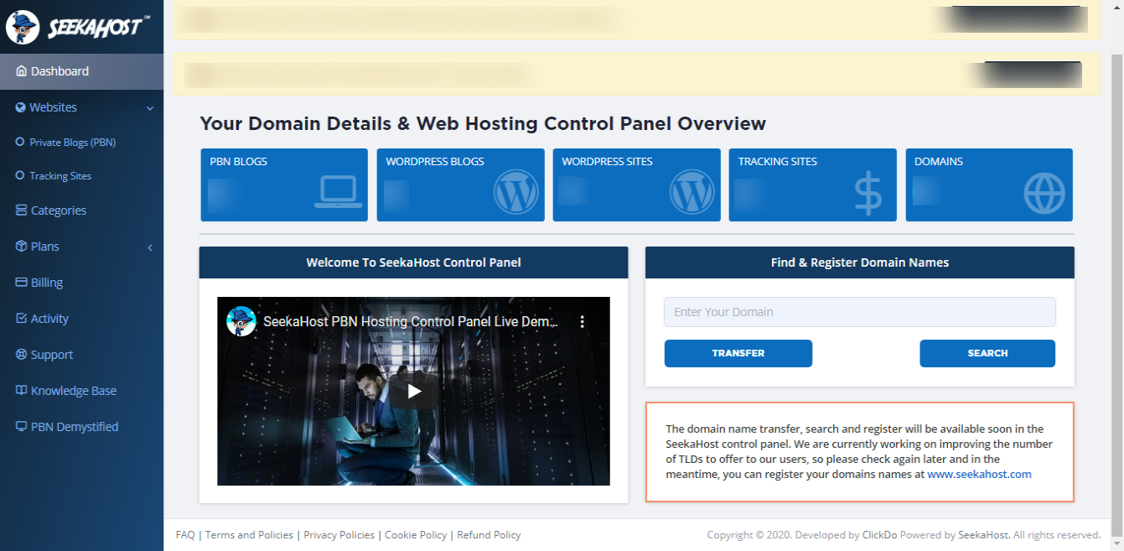The image size is (1124, 551).
Task: Click the SeekaHost logo mascot icon
Action: [23, 28]
